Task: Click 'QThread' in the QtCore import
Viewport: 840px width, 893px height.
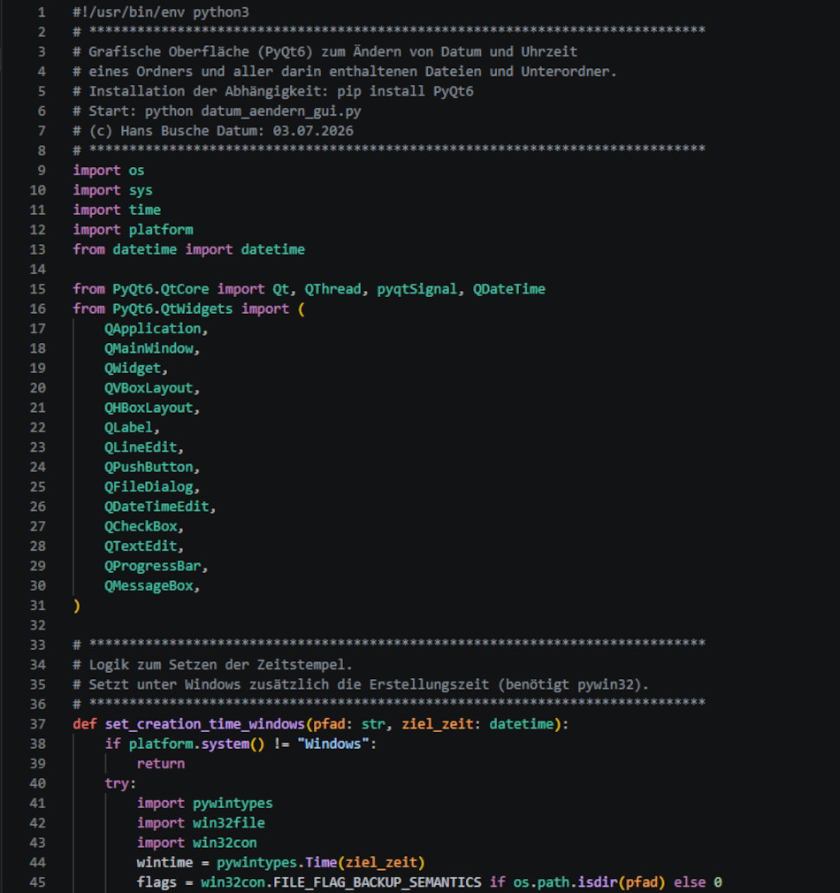Action: [332, 289]
